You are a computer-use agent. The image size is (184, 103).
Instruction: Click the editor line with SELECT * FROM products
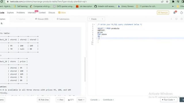pos(108,28)
